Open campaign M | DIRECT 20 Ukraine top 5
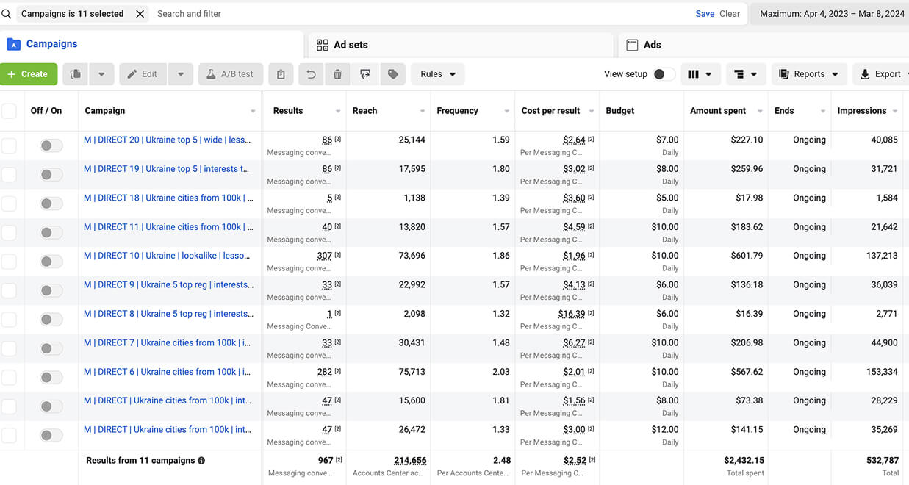909x485 pixels. pyautogui.click(x=168, y=140)
